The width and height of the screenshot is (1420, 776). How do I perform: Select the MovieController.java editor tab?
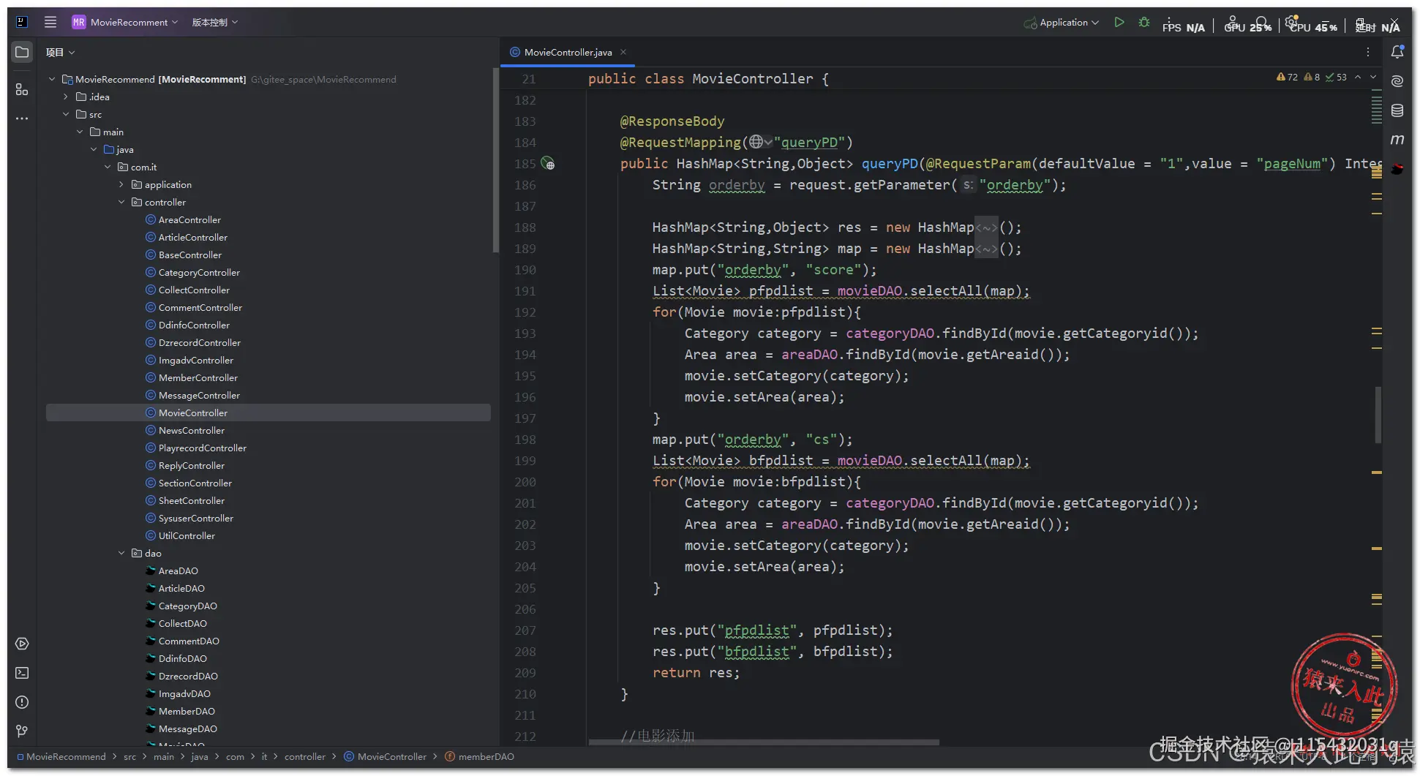[567, 53]
